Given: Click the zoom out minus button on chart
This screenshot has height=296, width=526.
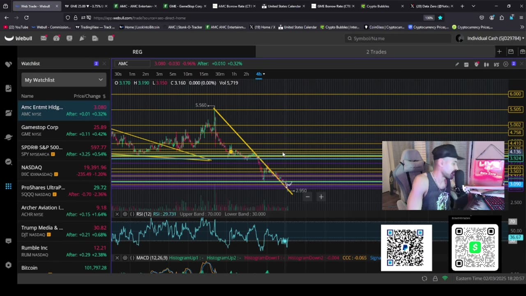Looking at the screenshot, I should tap(307, 197).
